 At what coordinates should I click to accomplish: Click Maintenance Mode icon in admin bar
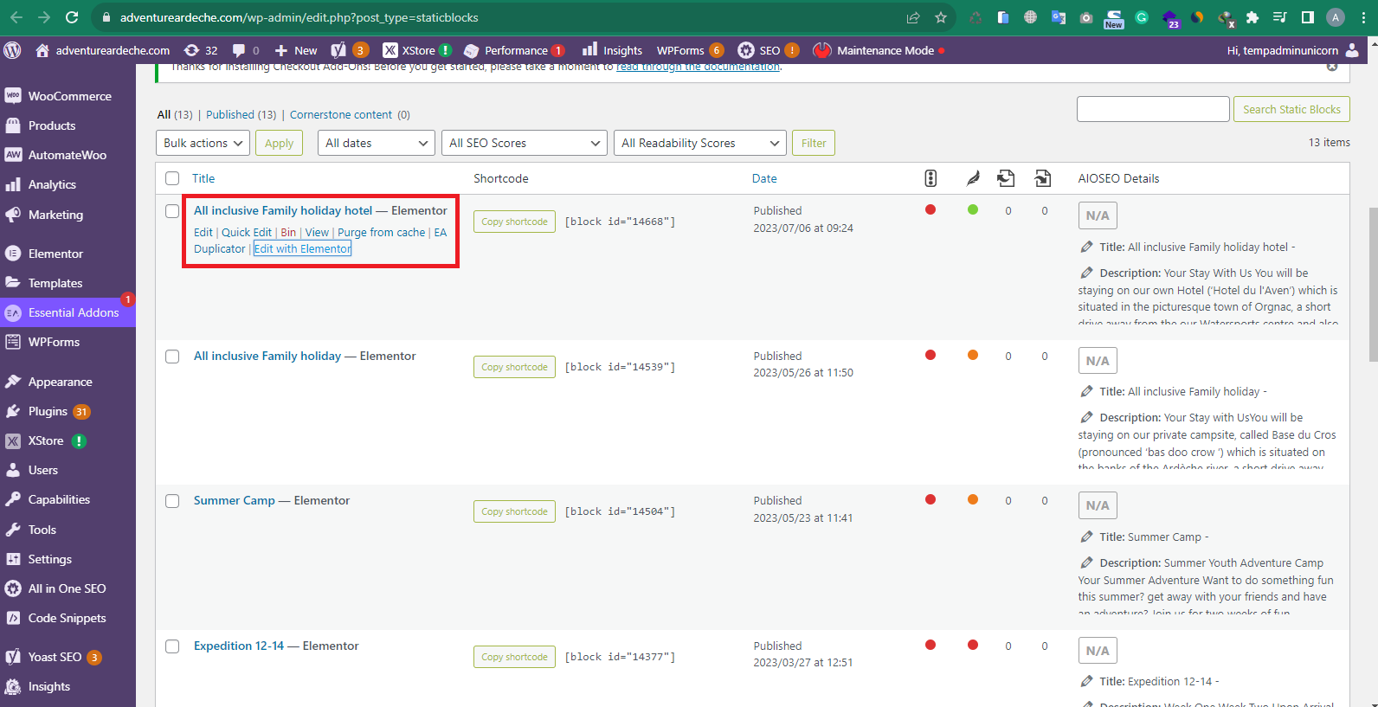pyautogui.click(x=822, y=50)
